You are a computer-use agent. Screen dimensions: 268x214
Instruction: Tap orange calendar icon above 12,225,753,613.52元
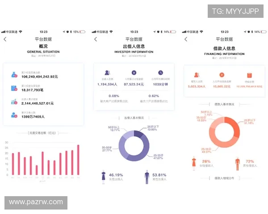[x=249, y=75]
